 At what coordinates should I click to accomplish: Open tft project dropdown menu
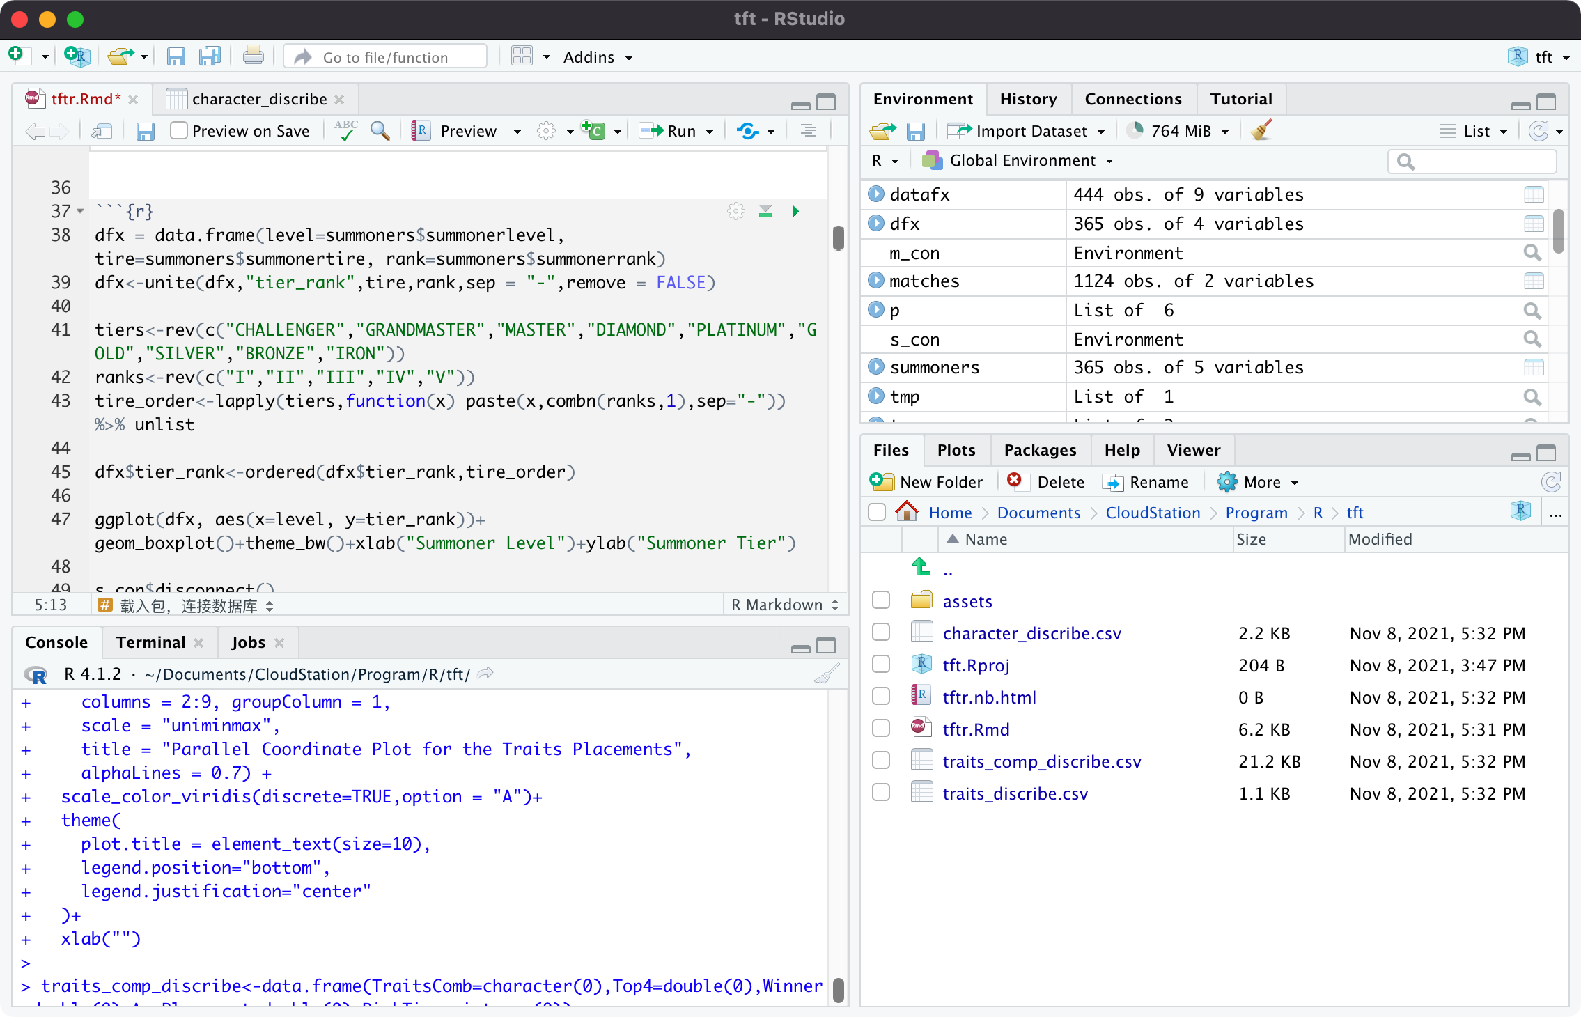pyautogui.click(x=1539, y=57)
